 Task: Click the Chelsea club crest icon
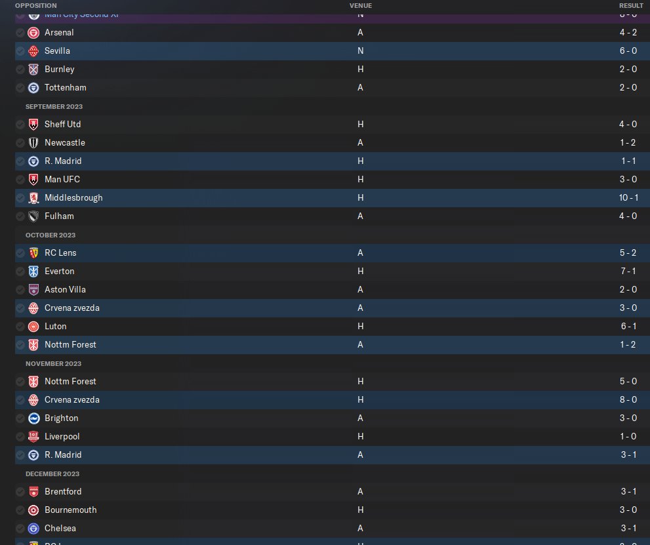[34, 528]
